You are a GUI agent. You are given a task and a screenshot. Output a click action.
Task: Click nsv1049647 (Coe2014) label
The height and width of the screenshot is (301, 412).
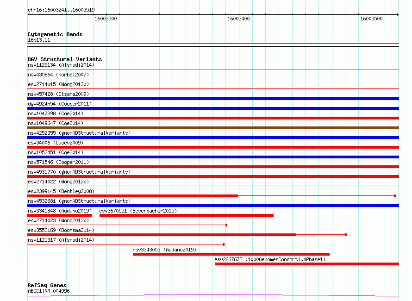[56, 123]
